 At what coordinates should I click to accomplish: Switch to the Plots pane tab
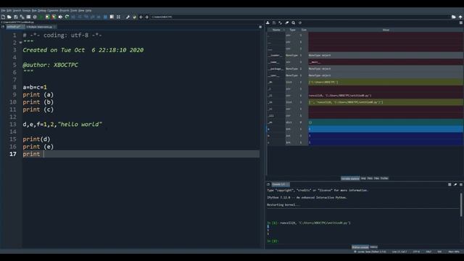pos(370,178)
